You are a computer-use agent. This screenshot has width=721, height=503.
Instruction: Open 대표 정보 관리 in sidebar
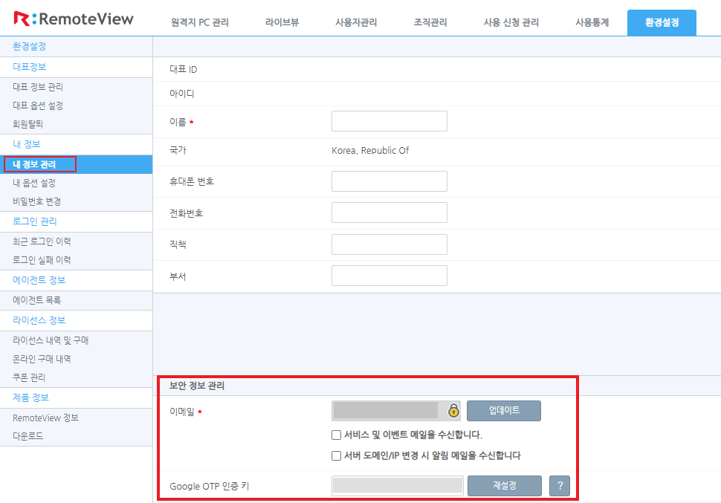(38, 87)
